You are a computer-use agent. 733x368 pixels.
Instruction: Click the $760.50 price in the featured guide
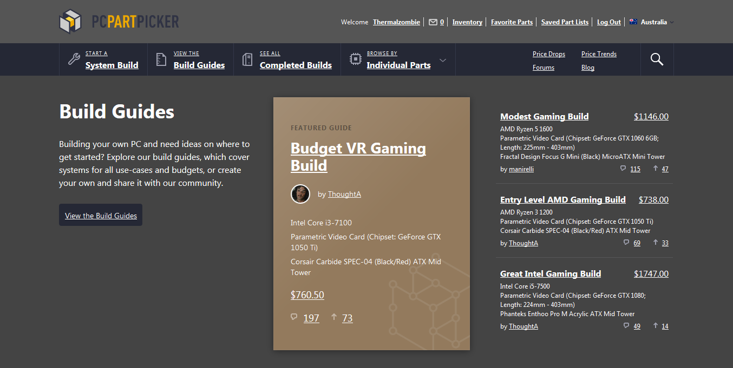click(x=307, y=295)
